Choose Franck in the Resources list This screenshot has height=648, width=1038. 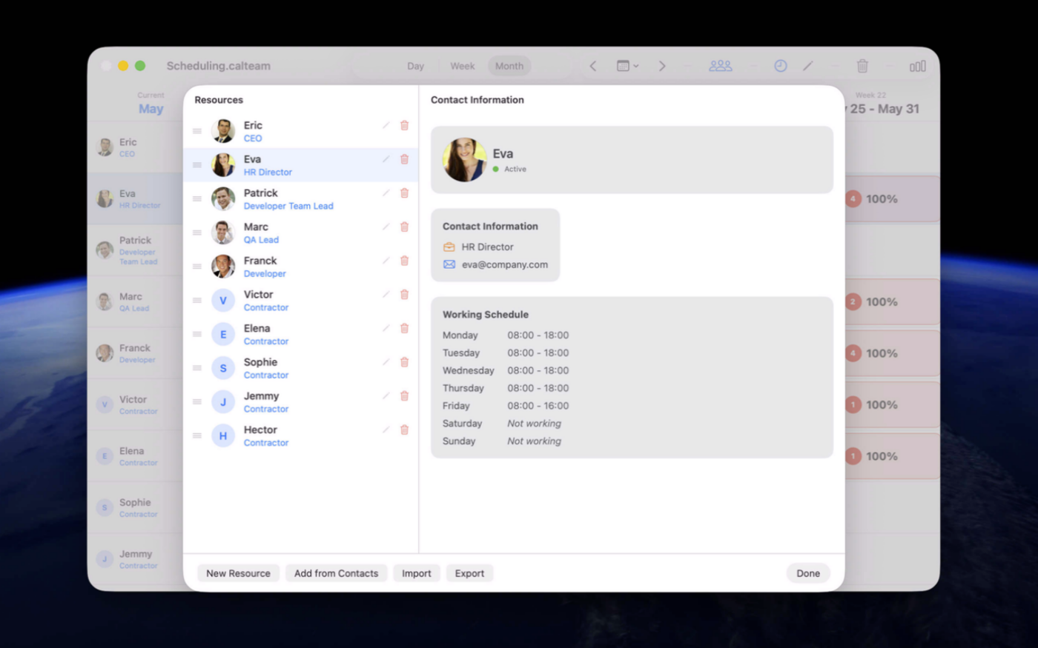tap(301, 267)
